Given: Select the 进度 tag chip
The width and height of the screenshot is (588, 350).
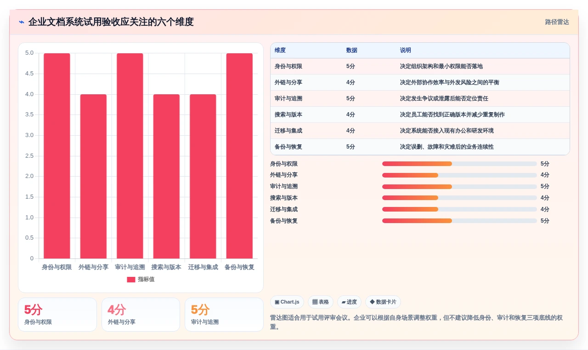Looking at the screenshot, I should click(x=350, y=302).
